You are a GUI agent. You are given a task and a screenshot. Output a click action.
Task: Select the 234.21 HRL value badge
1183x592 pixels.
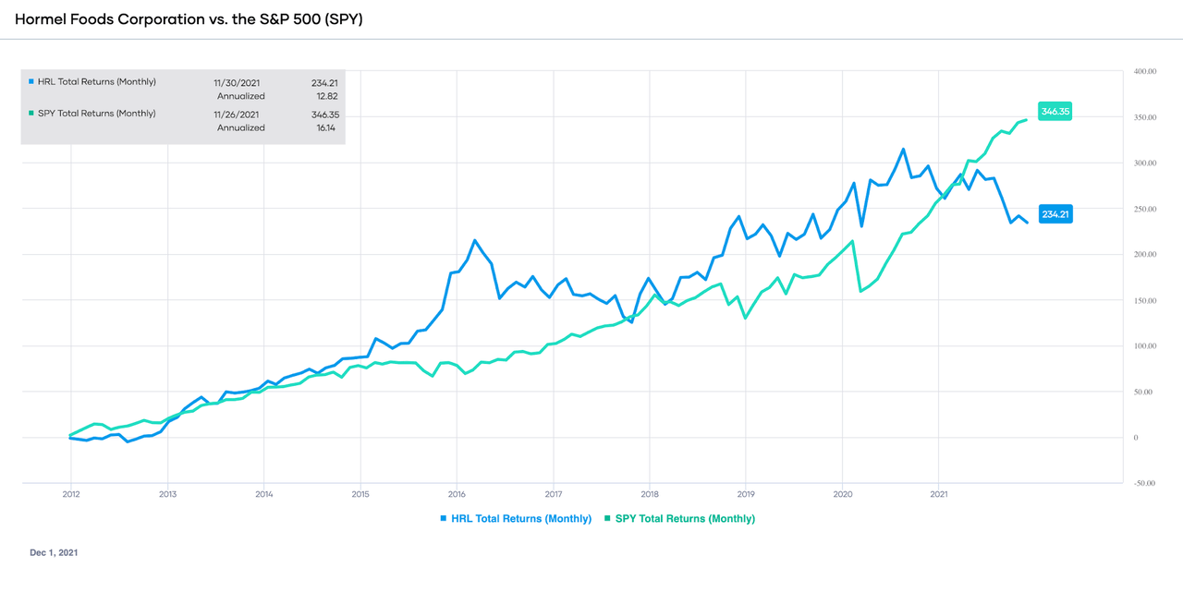(1055, 214)
